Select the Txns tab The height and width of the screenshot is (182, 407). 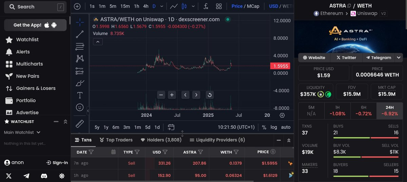[83, 140]
